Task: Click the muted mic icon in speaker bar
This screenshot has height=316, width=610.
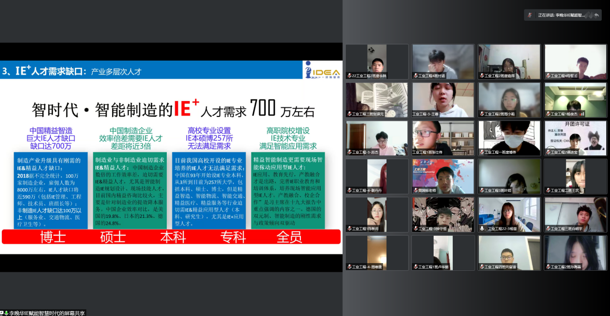Action: coord(530,15)
